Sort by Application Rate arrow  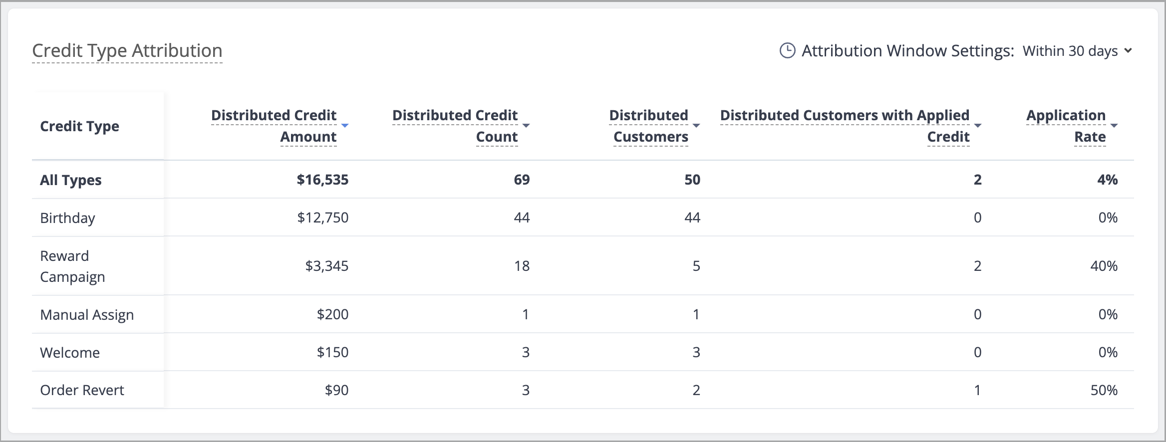tap(1114, 126)
